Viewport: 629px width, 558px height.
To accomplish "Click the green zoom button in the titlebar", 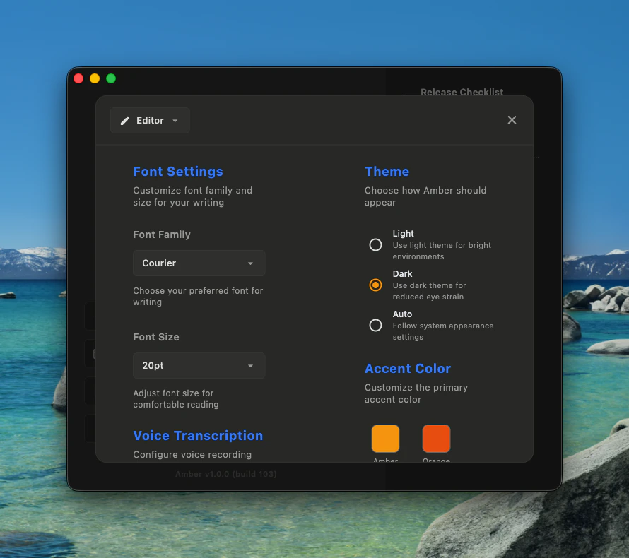I will coord(110,78).
